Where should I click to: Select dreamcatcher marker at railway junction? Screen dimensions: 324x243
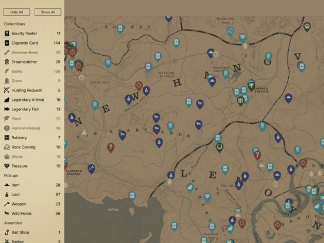pyautogui.click(x=262, y=126)
